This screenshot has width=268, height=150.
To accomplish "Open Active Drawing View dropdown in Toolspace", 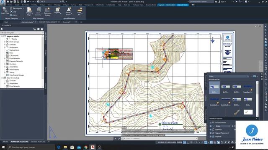I will click(x=22, y=32).
